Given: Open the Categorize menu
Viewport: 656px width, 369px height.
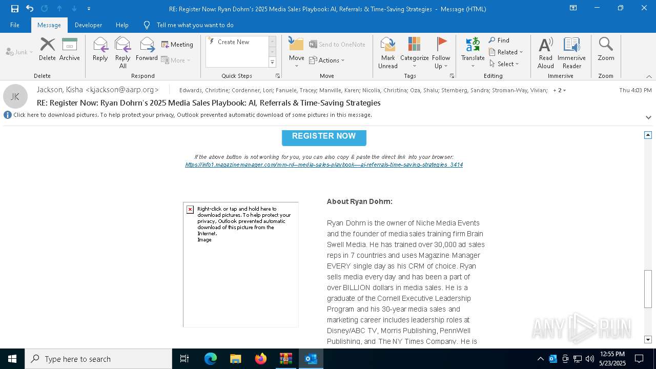Looking at the screenshot, I should [x=414, y=52].
